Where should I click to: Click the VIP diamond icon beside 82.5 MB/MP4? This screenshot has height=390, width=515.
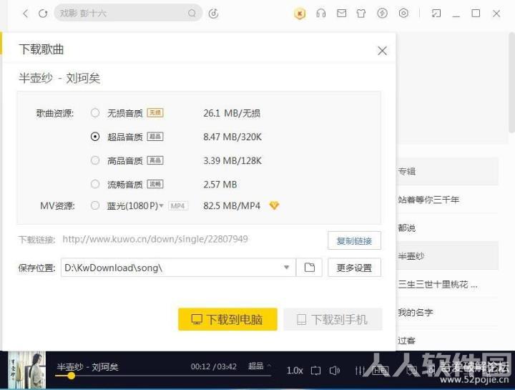pyautogui.click(x=274, y=205)
